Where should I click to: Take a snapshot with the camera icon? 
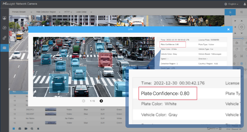click(x=20, y=128)
